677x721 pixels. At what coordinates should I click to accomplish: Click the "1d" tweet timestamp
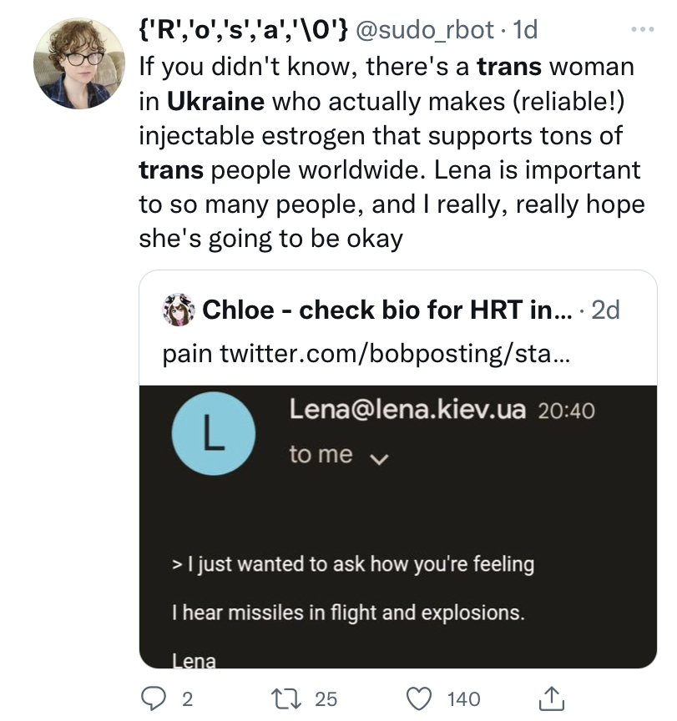(x=525, y=30)
